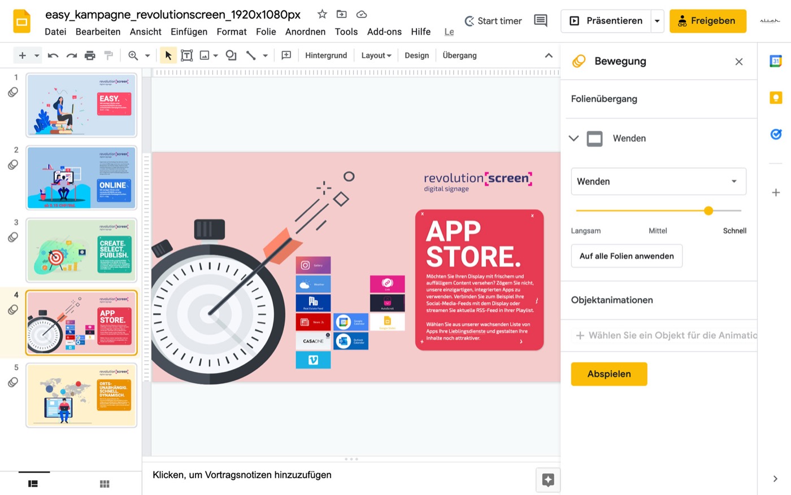Viewport: 791px width, 495px height.
Task: Click the move to folder icon
Action: 341,14
